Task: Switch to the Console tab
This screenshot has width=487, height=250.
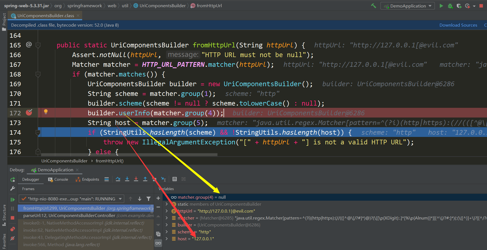Action: pyautogui.click(x=58, y=179)
